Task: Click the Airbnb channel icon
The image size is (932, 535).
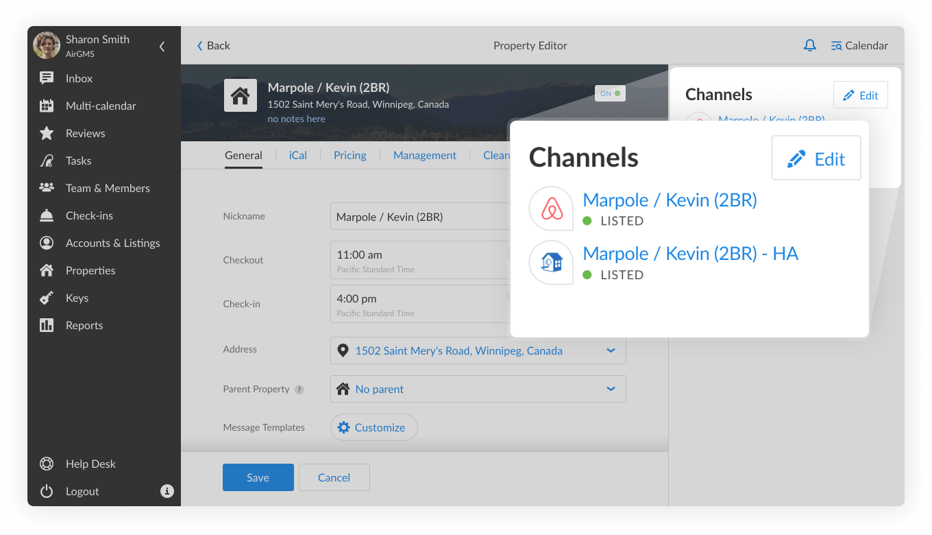Action: [550, 209]
